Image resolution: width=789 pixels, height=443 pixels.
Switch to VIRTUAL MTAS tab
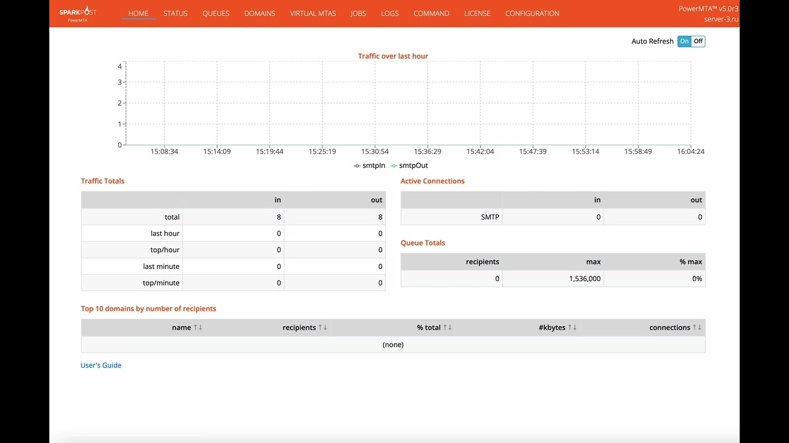pyautogui.click(x=313, y=14)
